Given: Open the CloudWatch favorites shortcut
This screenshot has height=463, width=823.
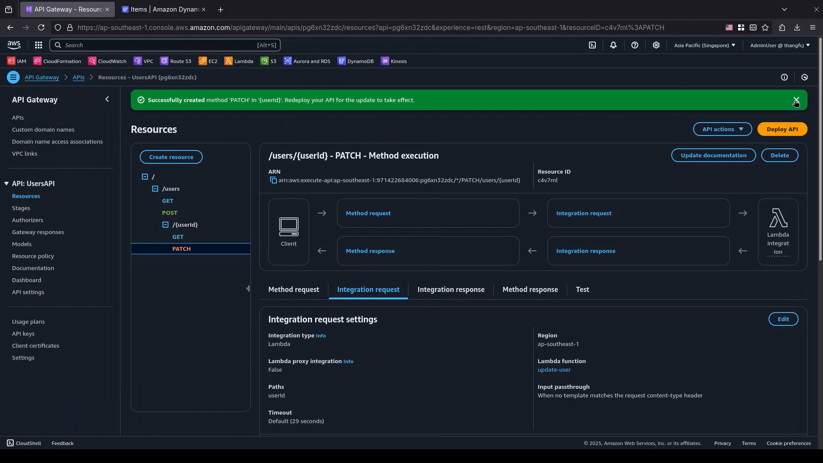Looking at the screenshot, I should coord(108,61).
